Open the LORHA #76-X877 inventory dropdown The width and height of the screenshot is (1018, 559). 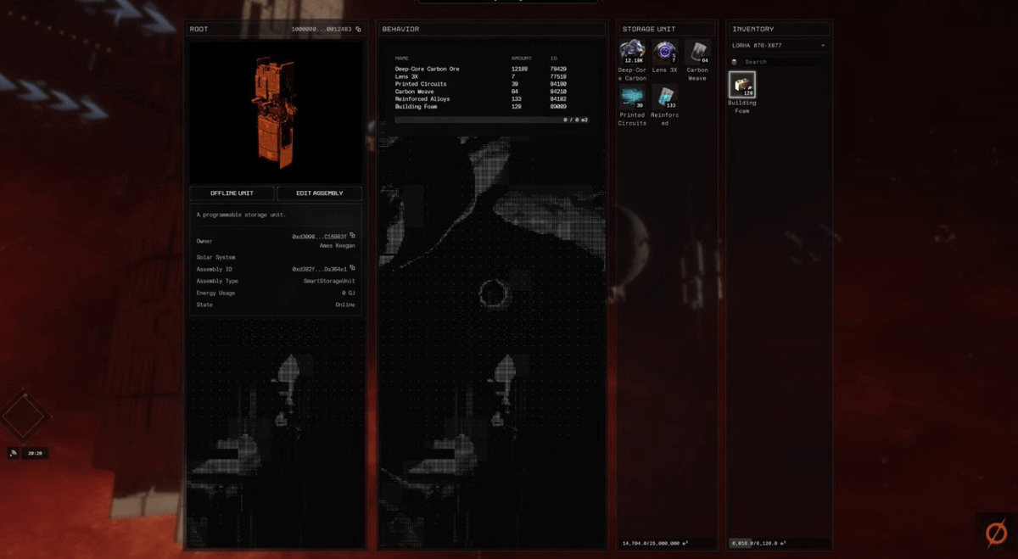point(779,45)
